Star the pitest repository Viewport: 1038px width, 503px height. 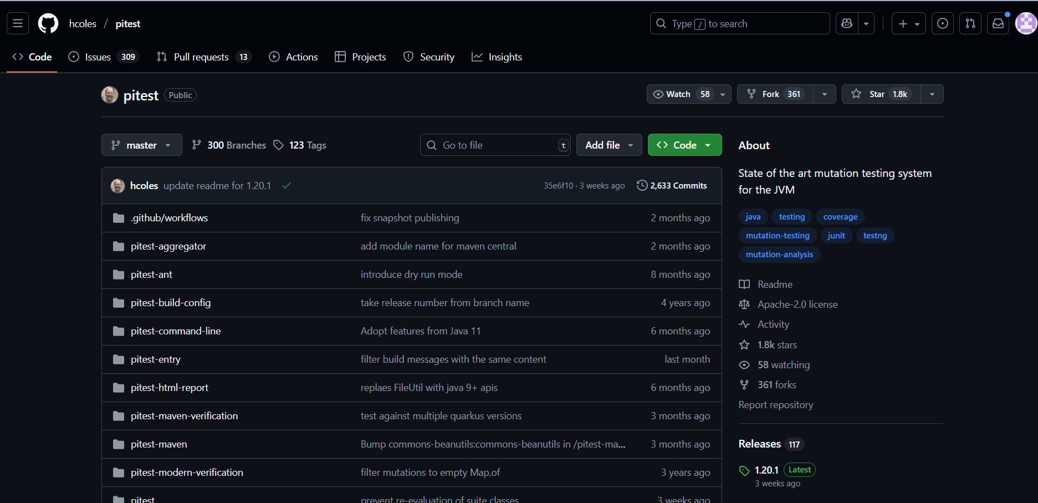(x=877, y=94)
